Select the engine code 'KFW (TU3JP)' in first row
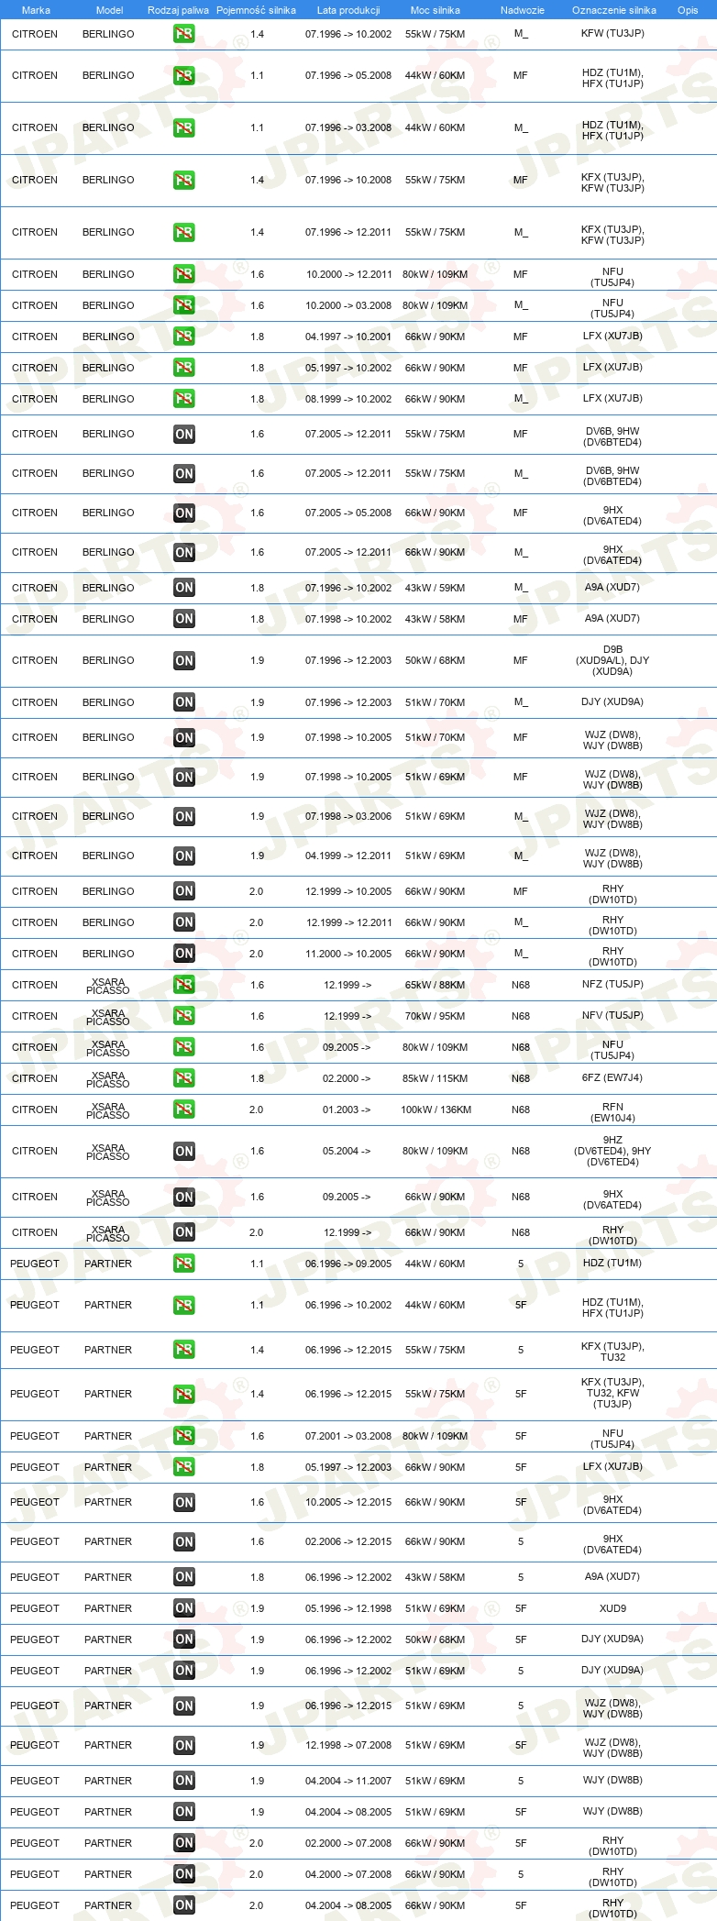Image resolution: width=717 pixels, height=1921 pixels. click(x=612, y=34)
